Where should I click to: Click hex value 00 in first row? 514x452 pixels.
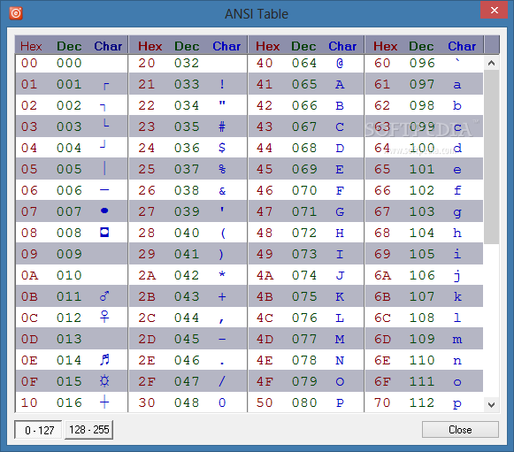tap(29, 63)
